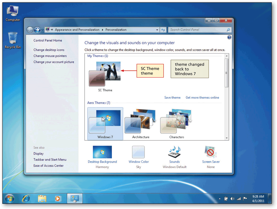This screenshot has width=277, height=209.
Task: Click the network signal tray icon
Action: pyautogui.click(x=239, y=199)
